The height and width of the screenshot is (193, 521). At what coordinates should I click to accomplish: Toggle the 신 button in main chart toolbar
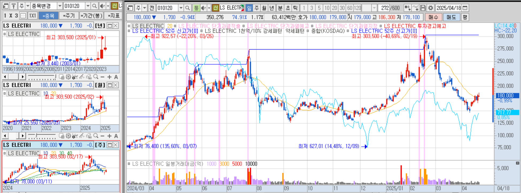[x=215, y=8]
